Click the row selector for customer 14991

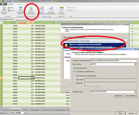point(1,78)
